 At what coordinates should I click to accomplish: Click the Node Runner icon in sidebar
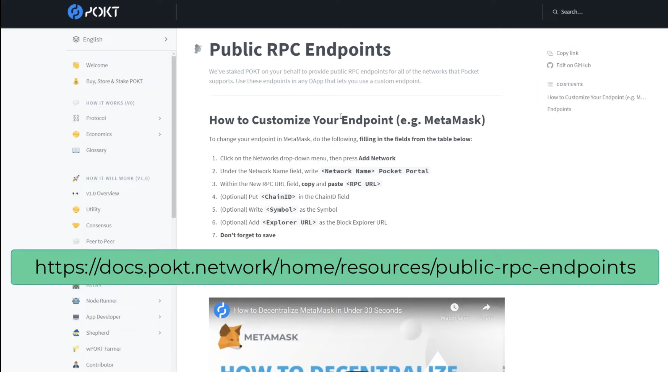[76, 301]
